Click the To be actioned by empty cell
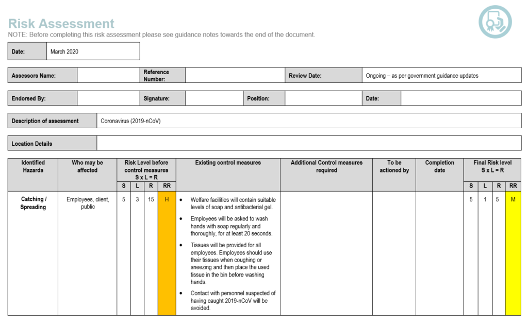This screenshot has width=528, height=326. click(x=394, y=252)
